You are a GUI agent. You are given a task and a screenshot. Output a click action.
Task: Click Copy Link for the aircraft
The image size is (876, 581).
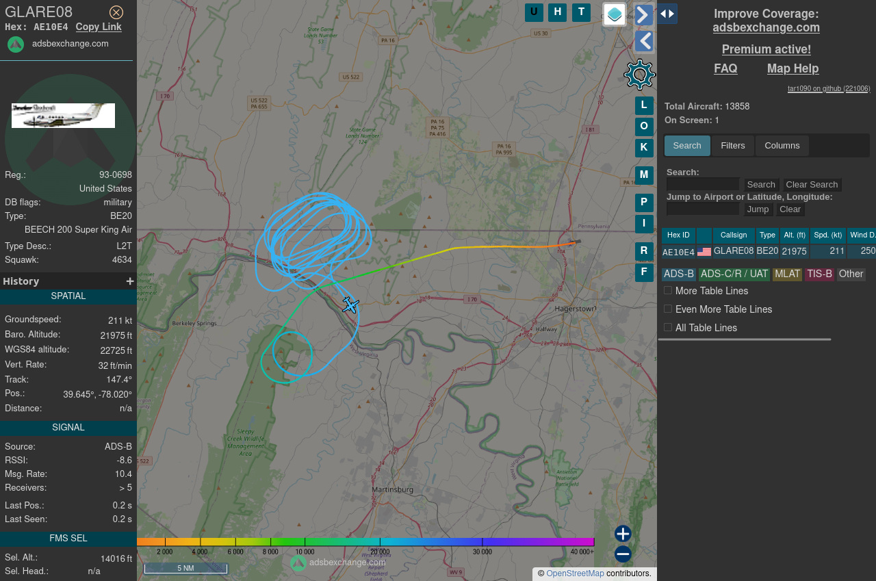[x=99, y=27]
